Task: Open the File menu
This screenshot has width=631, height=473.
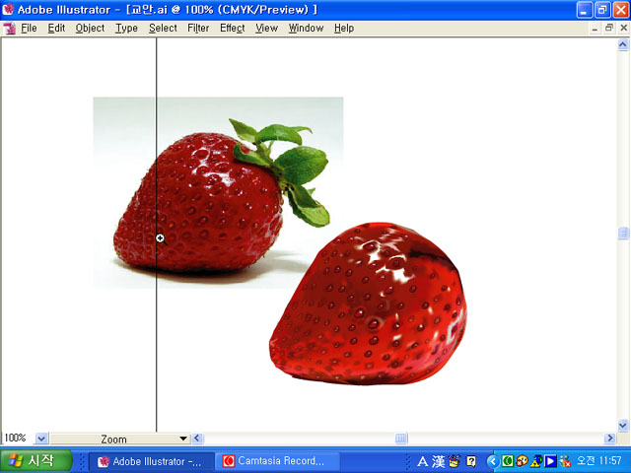Action: click(x=29, y=29)
